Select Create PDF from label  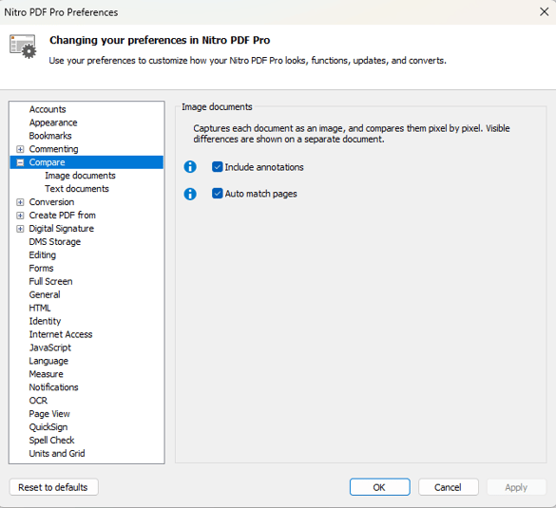(63, 216)
